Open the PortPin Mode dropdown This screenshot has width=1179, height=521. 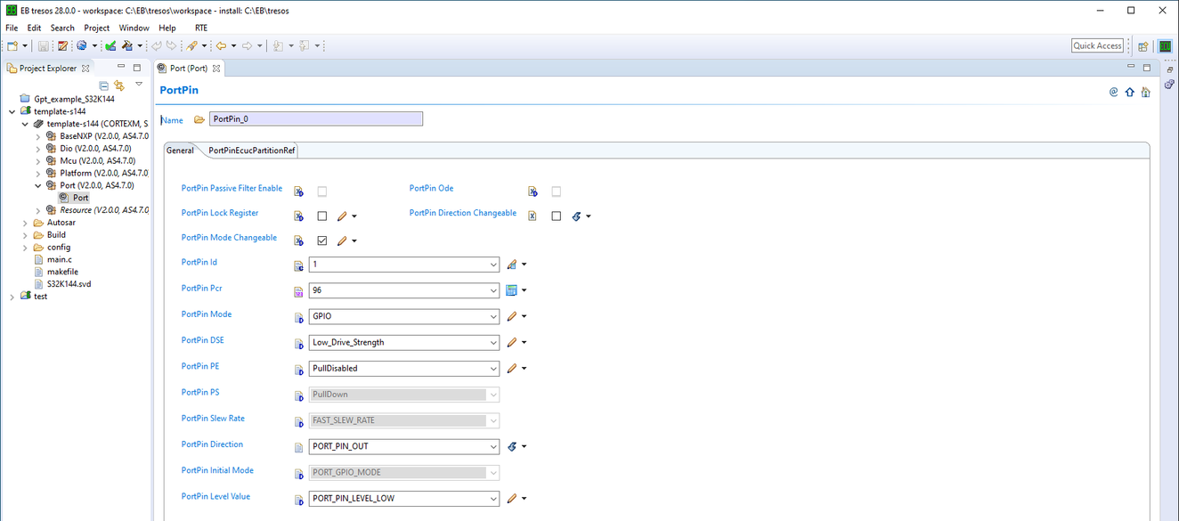493,316
